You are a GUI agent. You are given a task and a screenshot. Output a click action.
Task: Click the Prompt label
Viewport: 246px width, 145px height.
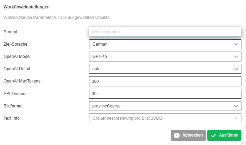pos(11,32)
